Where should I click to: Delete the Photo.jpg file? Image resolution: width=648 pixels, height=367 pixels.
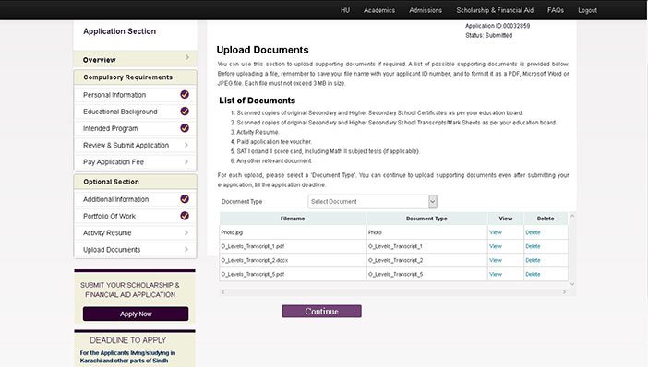pos(533,232)
